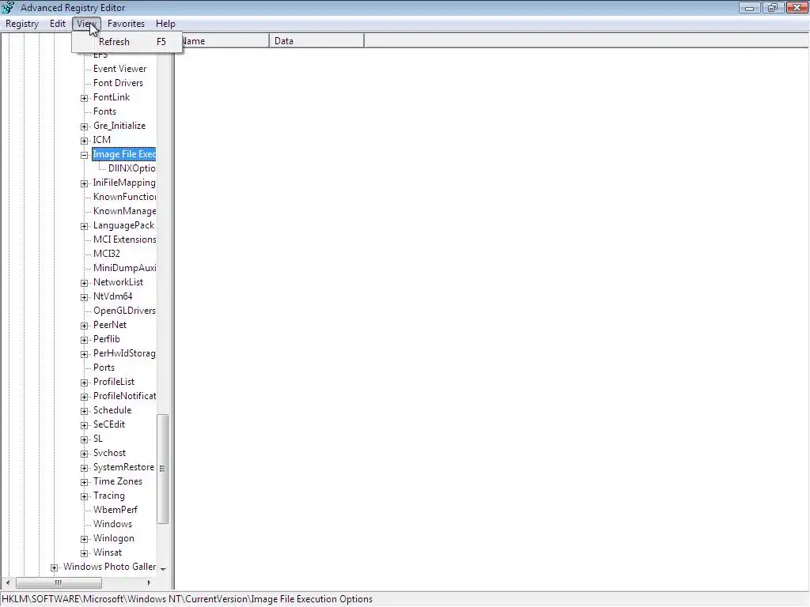The width and height of the screenshot is (810, 607).
Task: Expand the LanguagePack key
Action: (84, 226)
